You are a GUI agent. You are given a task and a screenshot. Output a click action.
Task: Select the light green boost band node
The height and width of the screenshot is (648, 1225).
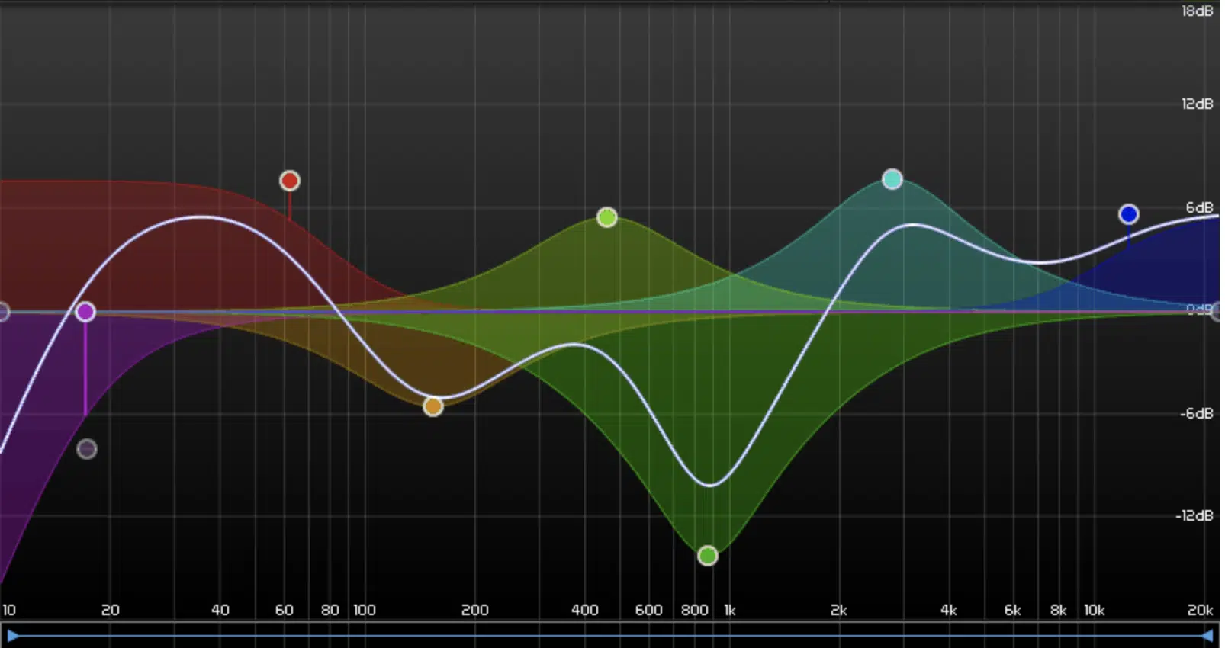(607, 218)
